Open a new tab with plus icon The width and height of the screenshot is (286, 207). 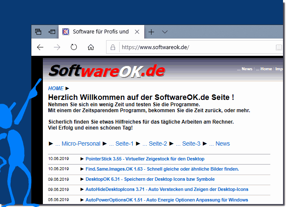151,32
